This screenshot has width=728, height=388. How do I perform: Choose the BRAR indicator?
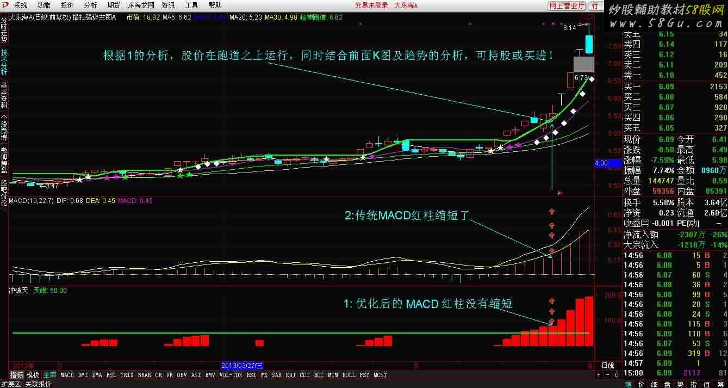tap(145, 375)
